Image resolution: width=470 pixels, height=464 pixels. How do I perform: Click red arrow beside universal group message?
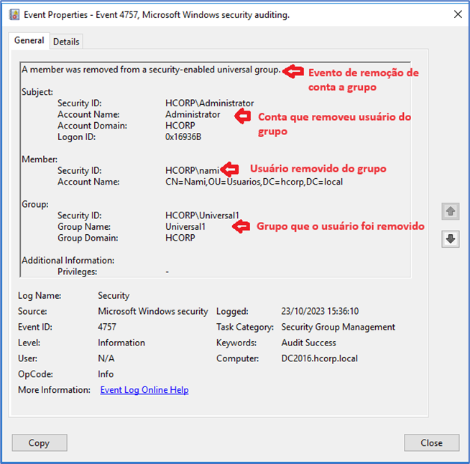pyautogui.click(x=292, y=70)
